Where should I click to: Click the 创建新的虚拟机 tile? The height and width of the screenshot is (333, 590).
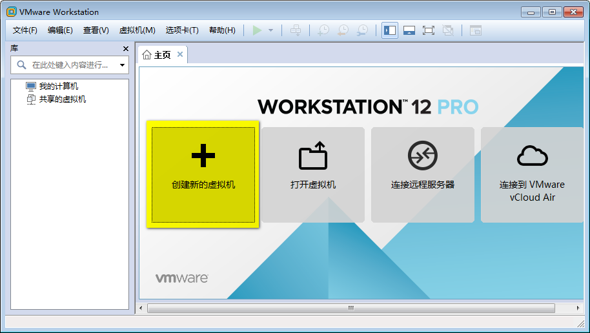203,175
